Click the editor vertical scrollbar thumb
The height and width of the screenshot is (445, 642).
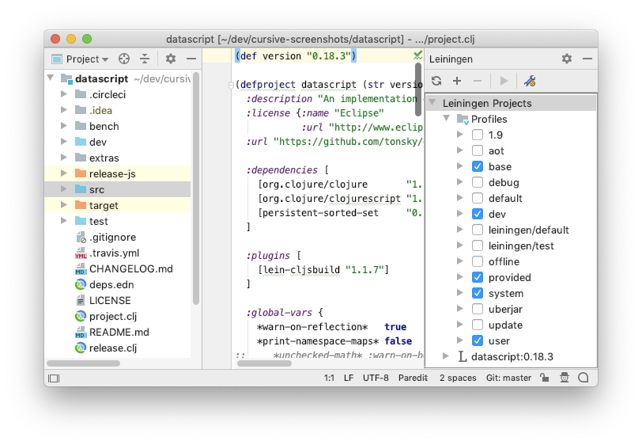pyautogui.click(x=418, y=89)
